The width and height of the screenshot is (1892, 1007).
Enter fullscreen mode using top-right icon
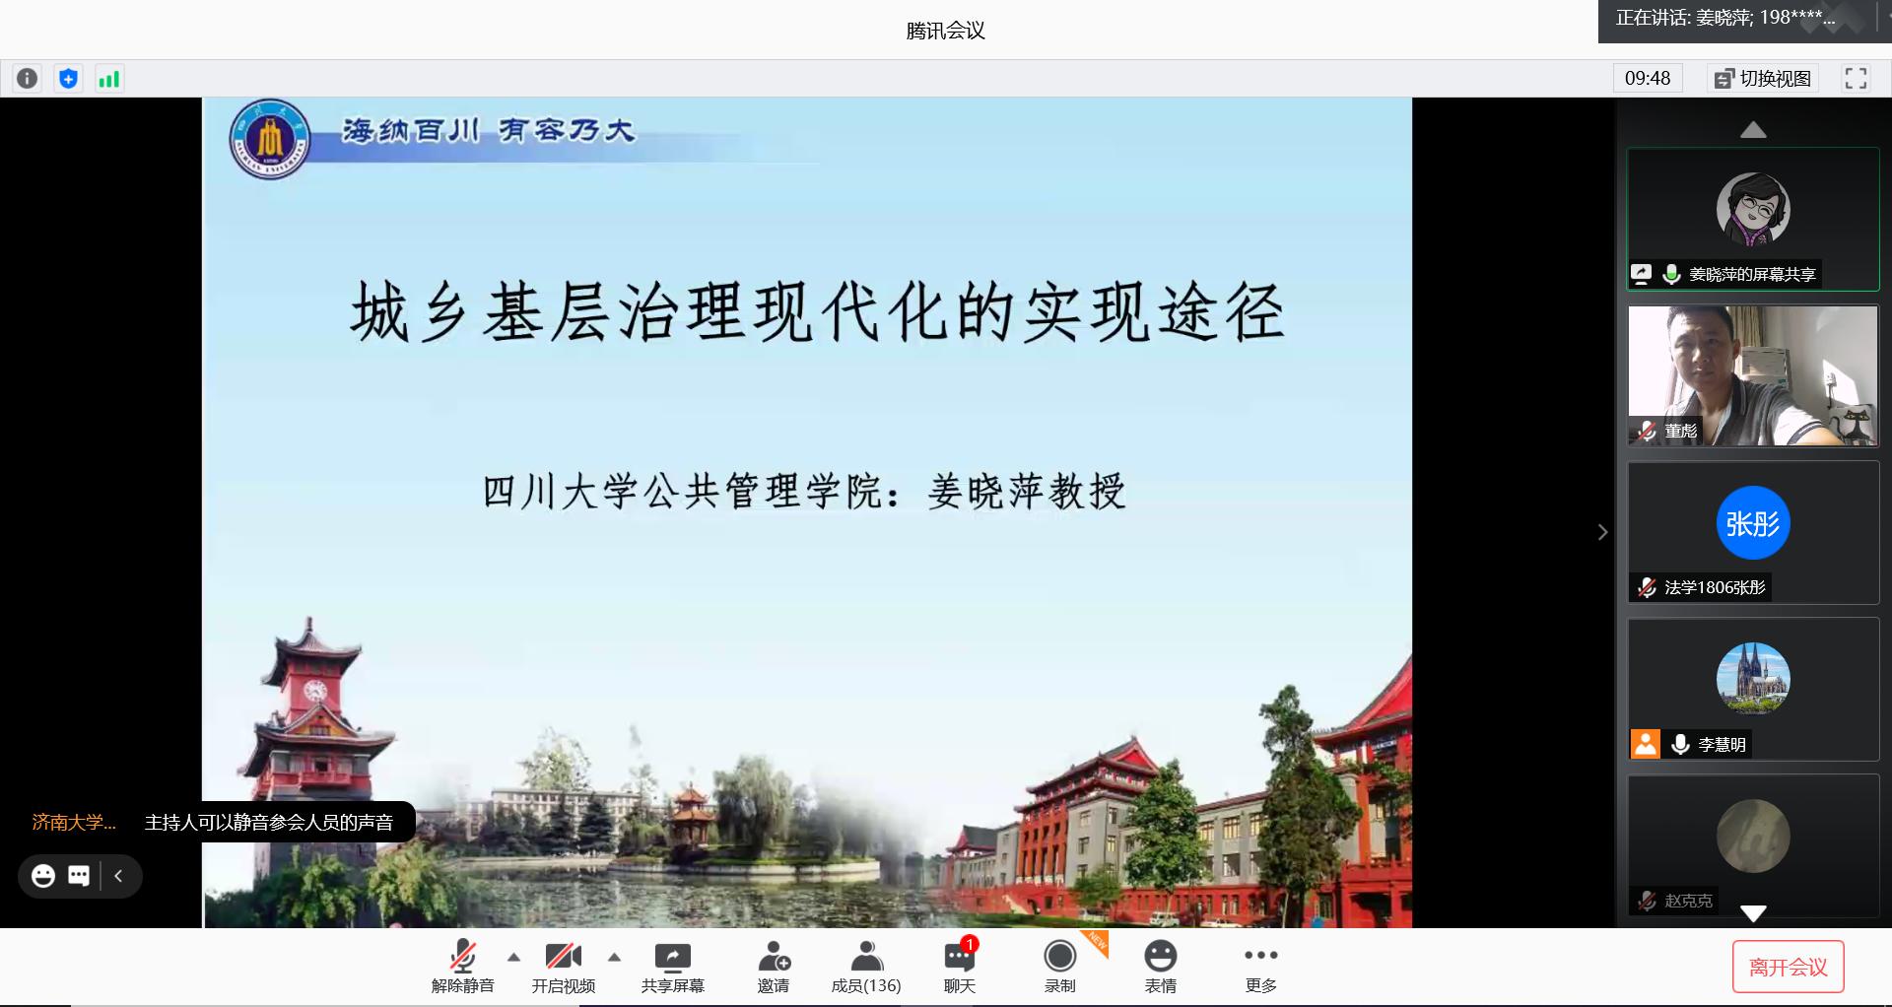click(x=1856, y=79)
